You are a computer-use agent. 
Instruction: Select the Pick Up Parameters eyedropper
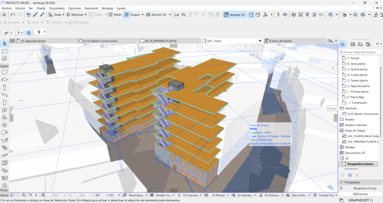pyautogui.click(x=36, y=15)
